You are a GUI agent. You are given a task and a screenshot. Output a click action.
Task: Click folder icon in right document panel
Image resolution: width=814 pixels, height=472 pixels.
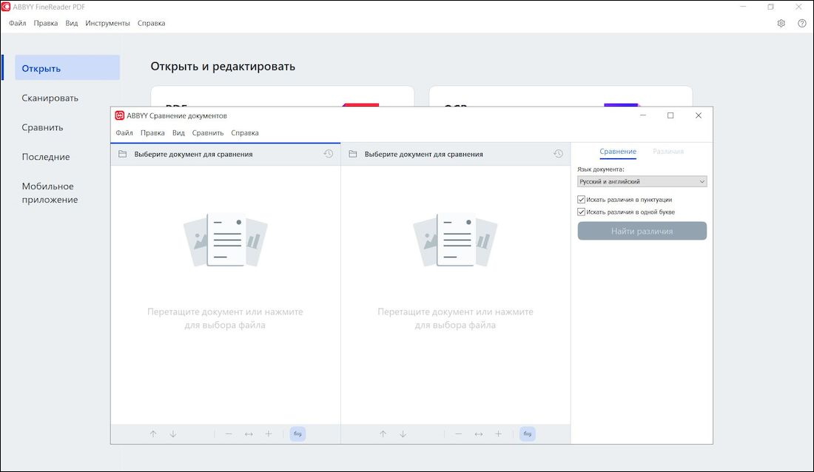(x=353, y=154)
